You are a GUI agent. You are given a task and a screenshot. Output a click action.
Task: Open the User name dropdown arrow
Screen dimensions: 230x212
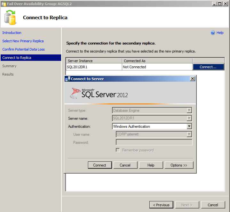click(x=189, y=134)
